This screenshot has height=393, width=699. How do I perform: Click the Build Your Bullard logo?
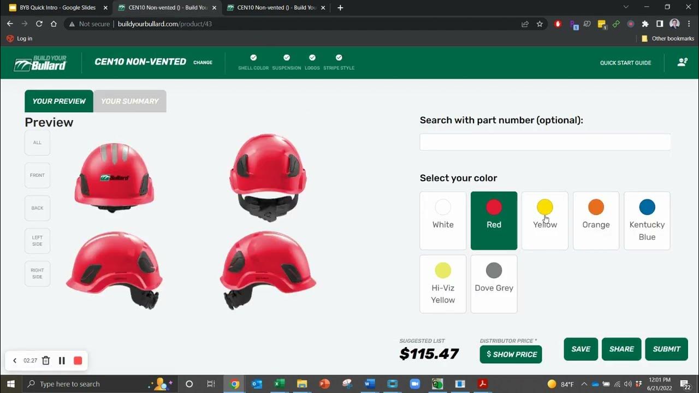40,63
